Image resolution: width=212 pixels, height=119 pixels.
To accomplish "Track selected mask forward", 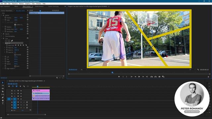I will click(21, 45).
